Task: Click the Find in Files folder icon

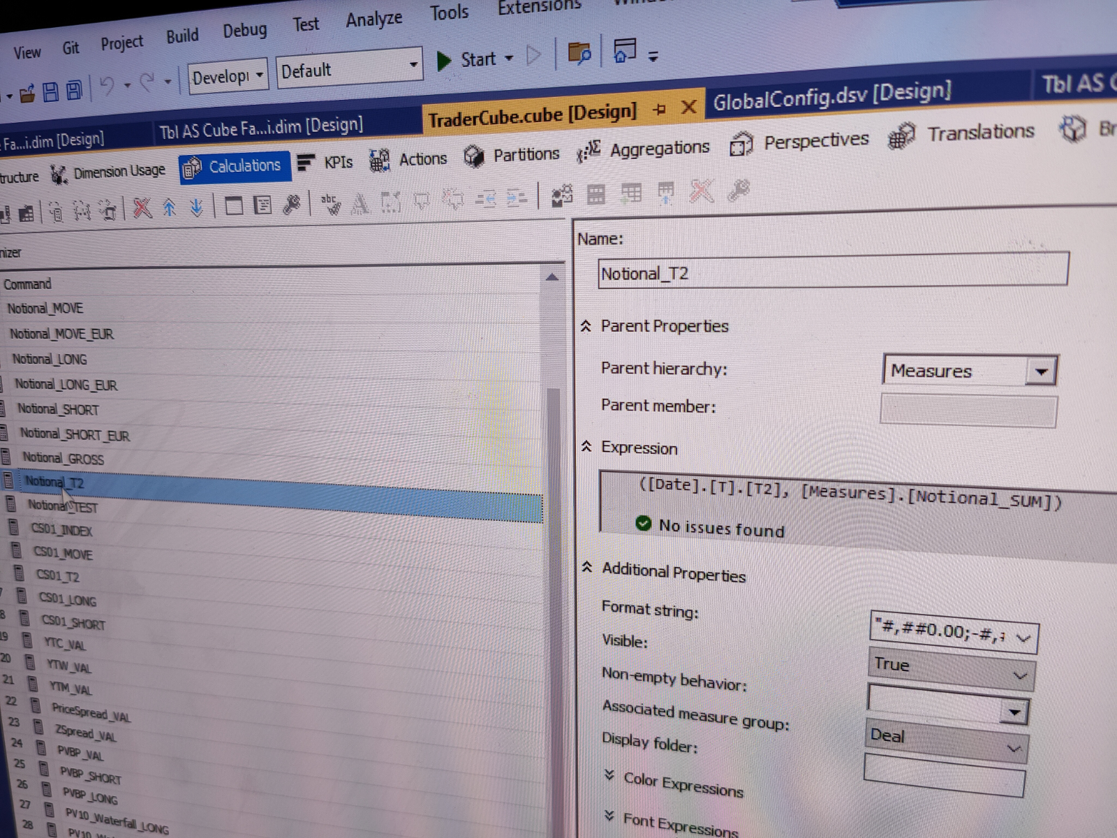Action: pyautogui.click(x=579, y=52)
